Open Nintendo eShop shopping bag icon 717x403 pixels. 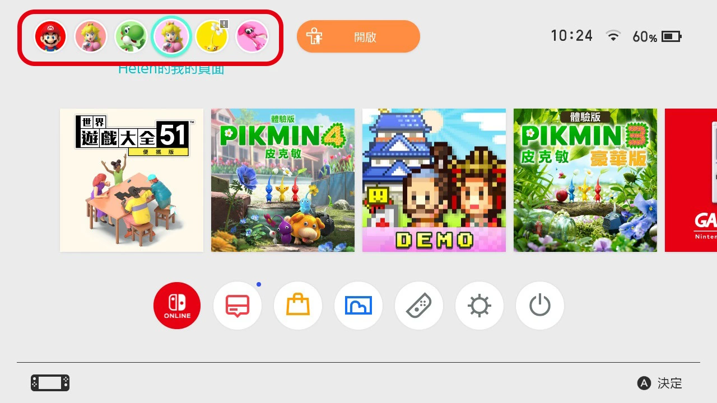[298, 306]
